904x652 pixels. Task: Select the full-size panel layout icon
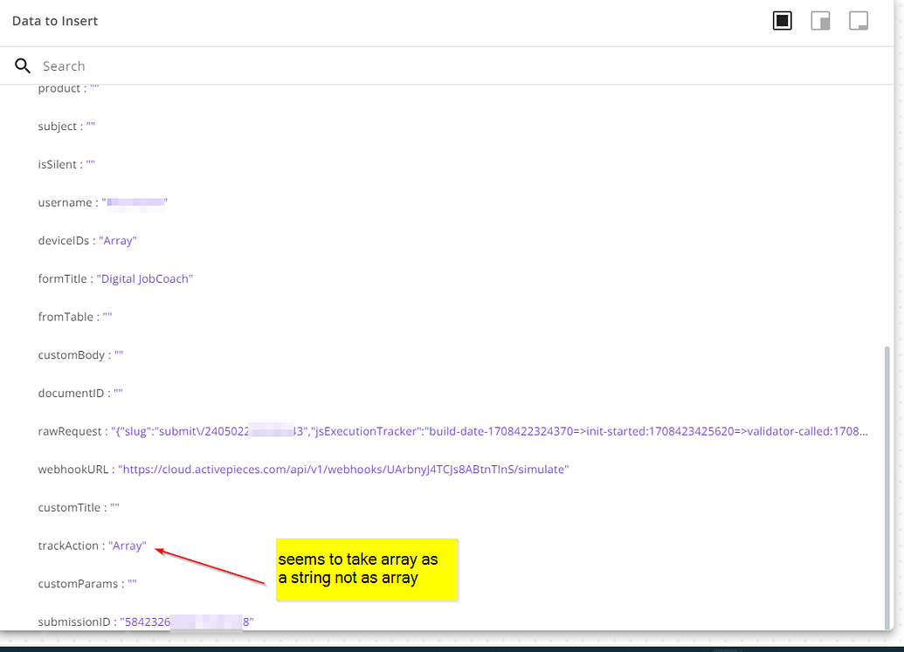(x=782, y=19)
